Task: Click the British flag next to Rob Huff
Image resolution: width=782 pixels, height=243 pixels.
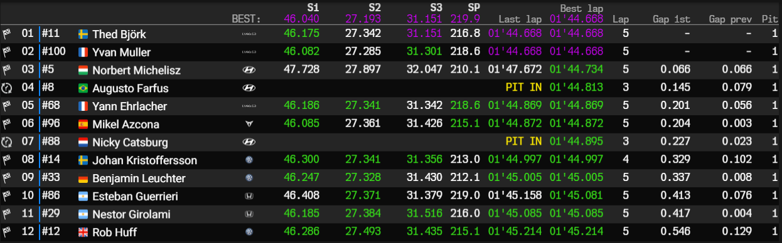Action: coord(83,232)
